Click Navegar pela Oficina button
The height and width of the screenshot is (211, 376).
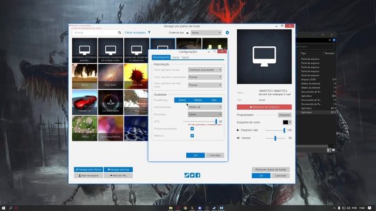pos(88,169)
